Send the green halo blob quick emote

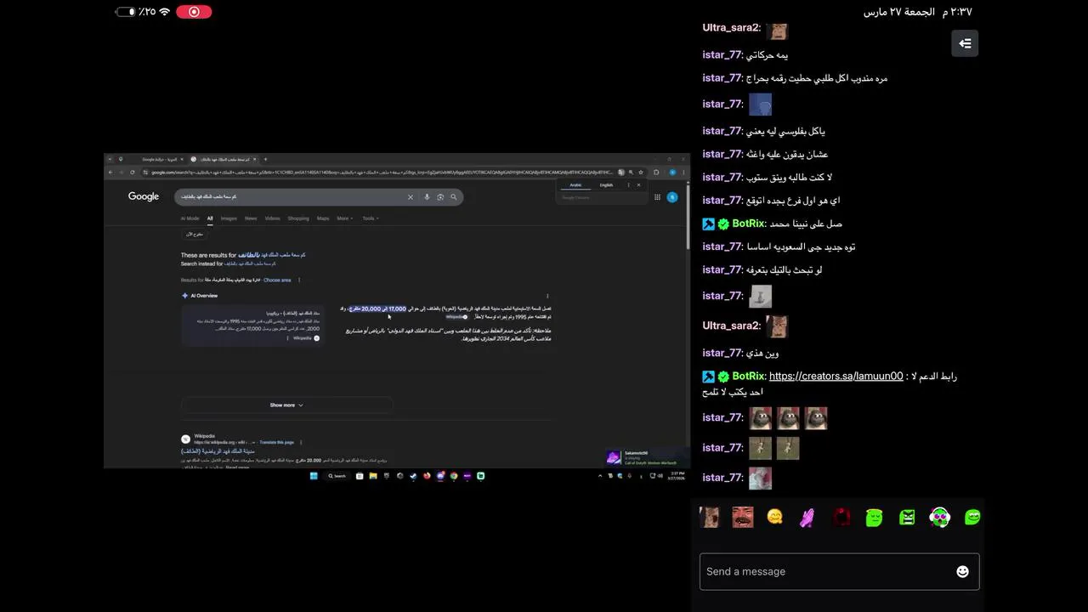click(x=874, y=517)
